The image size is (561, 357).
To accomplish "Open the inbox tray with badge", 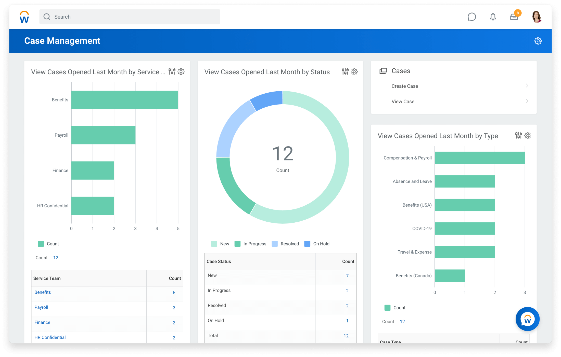I will [x=514, y=17].
